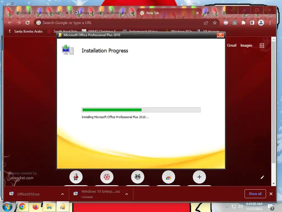Launch Firefox from the taskbar
Image resolution: width=282 pixels, height=212 pixels.
point(36,206)
